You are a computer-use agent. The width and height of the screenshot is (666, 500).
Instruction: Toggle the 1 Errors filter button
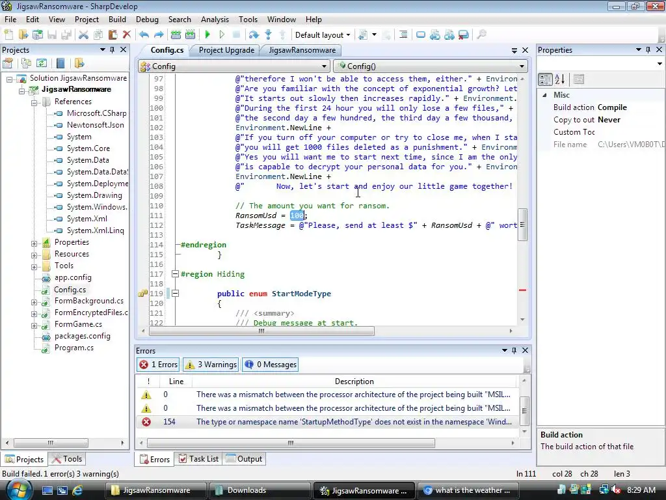click(159, 365)
